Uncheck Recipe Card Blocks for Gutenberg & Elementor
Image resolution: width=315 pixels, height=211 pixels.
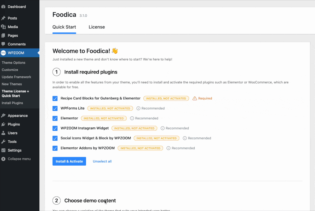point(55,98)
